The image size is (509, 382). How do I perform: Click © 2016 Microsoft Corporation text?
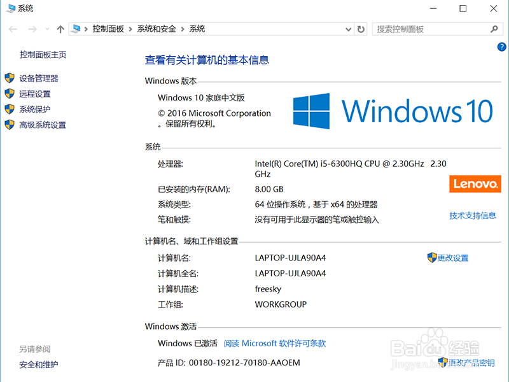click(x=214, y=113)
